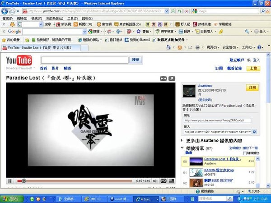Toggle the HQ quality button
This screenshot has width=271, height=203.
point(164,181)
